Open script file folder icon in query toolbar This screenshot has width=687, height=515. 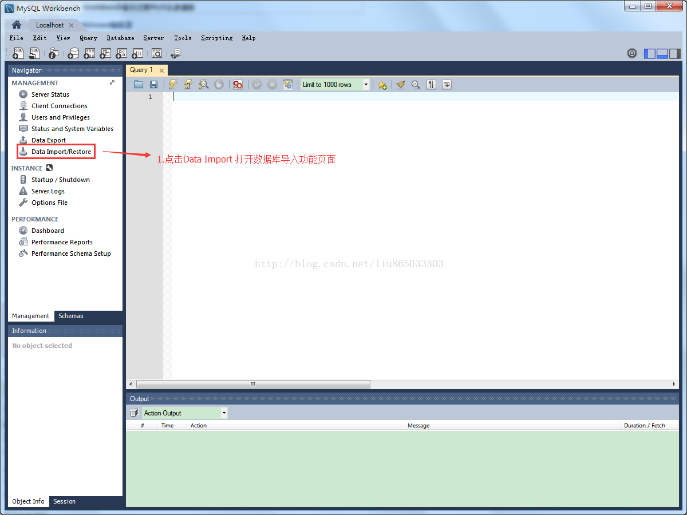click(x=139, y=85)
